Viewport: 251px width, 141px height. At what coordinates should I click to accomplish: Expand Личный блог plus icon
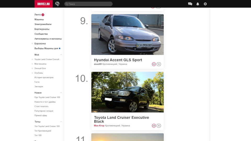(x=32, y=68)
